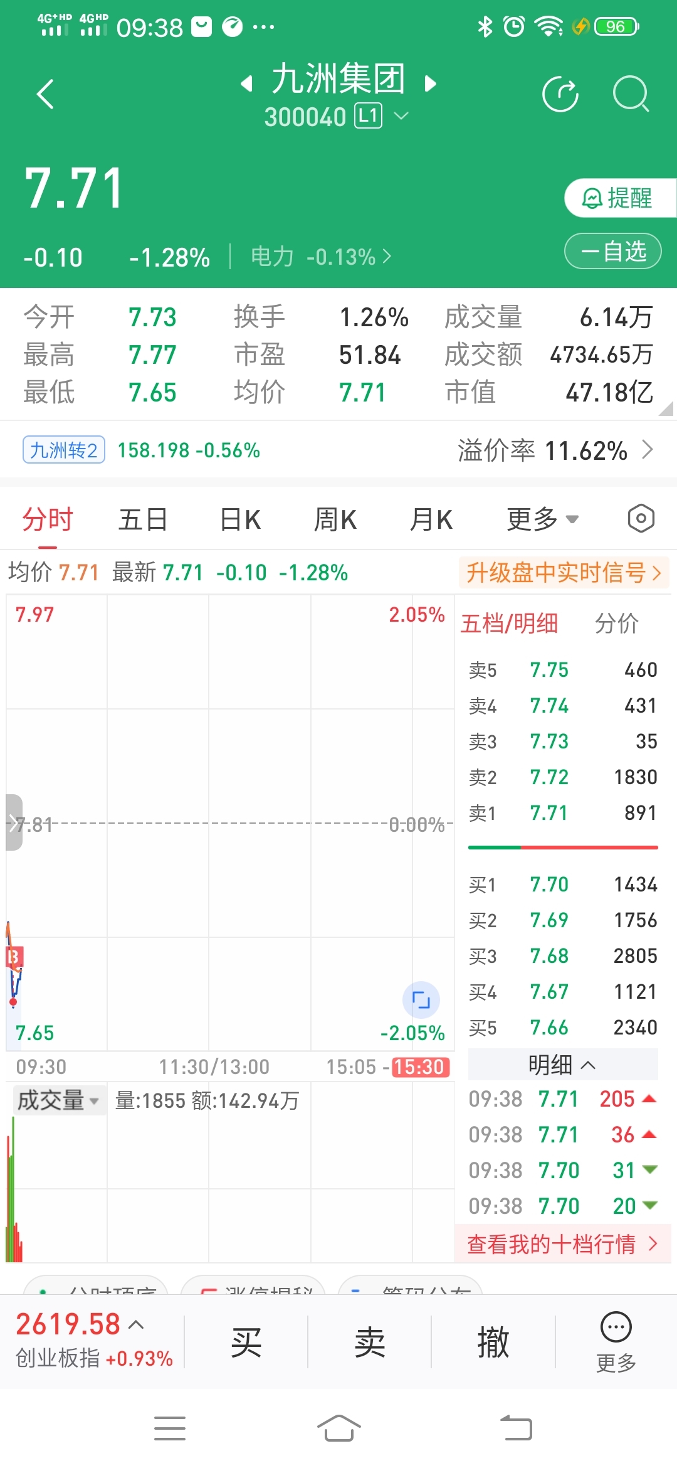Screen dimensions: 677x1468
Task: Tap 15:30 after-hours time label
Action: coord(421,1067)
